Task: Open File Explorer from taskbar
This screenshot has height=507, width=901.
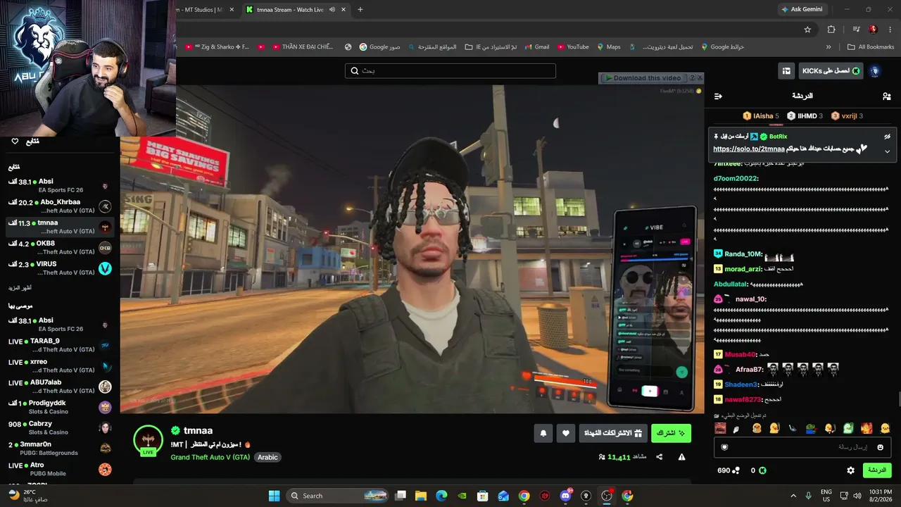Action: pos(421,496)
